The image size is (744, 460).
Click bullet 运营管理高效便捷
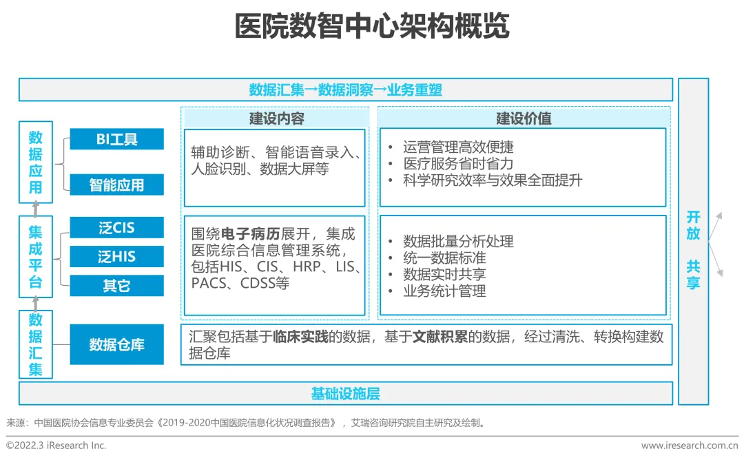458,147
